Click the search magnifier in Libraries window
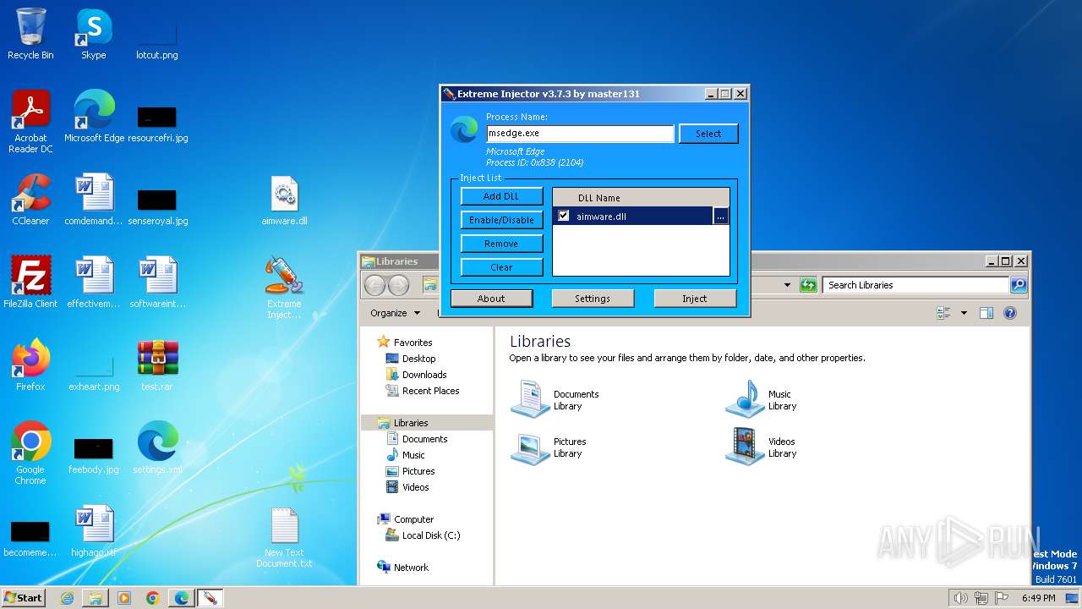1082x609 pixels. coord(1019,285)
